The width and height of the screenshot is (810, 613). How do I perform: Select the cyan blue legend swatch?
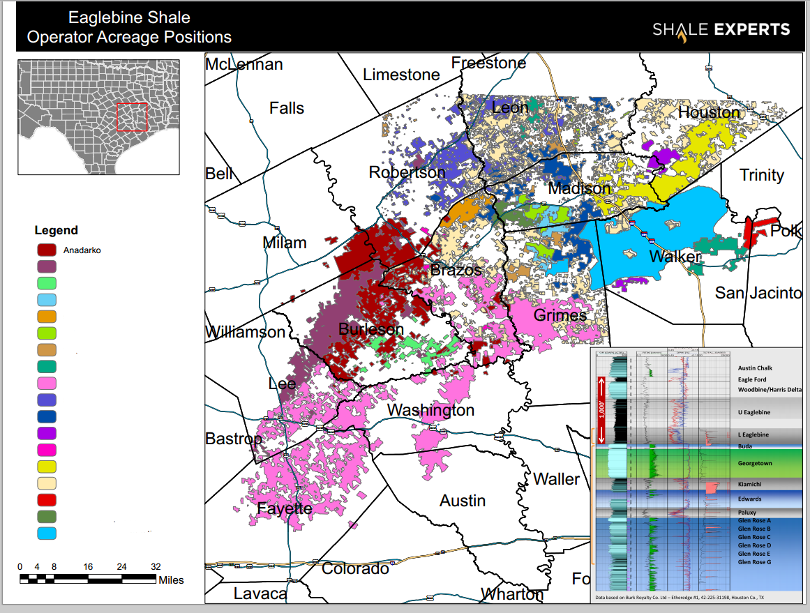[47, 533]
